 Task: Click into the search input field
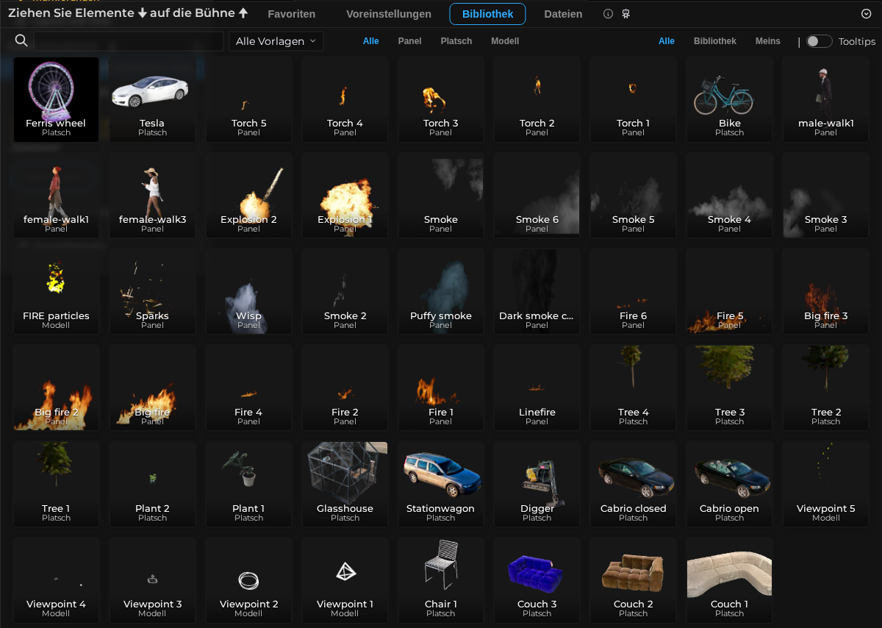pyautogui.click(x=129, y=41)
